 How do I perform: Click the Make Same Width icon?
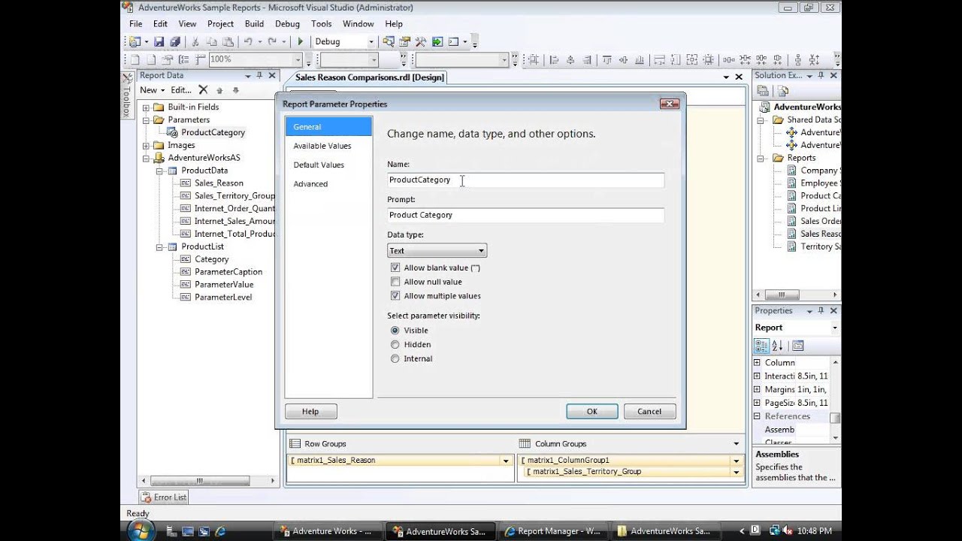659,60
